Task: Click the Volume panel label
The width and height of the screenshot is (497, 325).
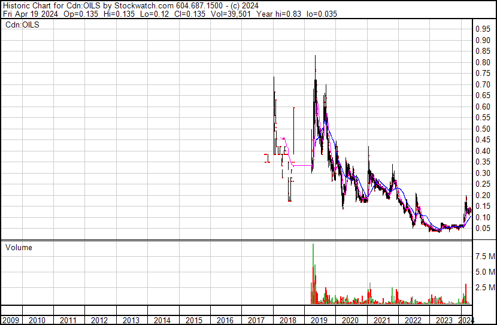Action: (x=19, y=247)
